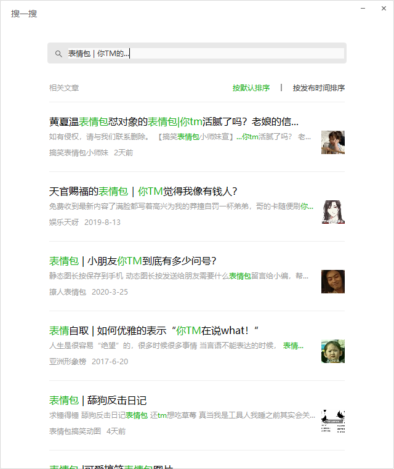Sort results by 按发布时间排序
Screen dimensions: 394x469
click(x=318, y=88)
